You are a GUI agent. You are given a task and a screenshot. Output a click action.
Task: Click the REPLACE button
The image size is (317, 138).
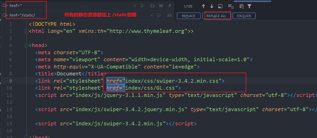(188, 16)
